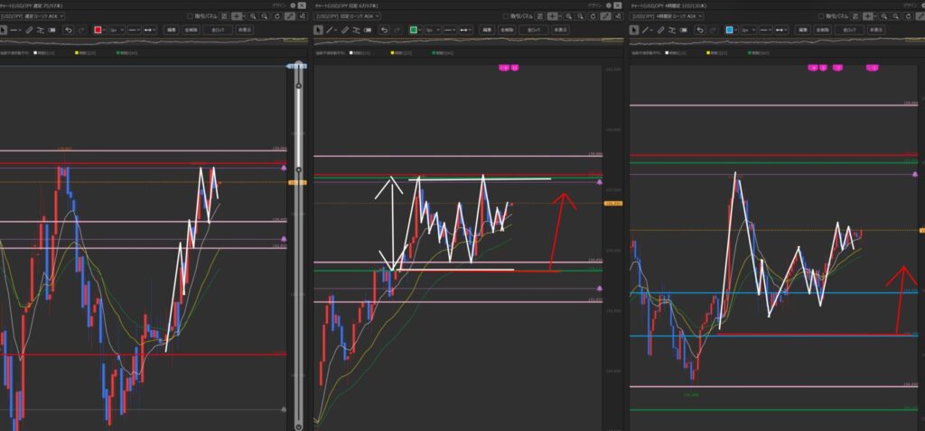This screenshot has height=431, width=925.
Task: Enable 取引パネル checkbox in middle chart
Action: tap(504, 16)
